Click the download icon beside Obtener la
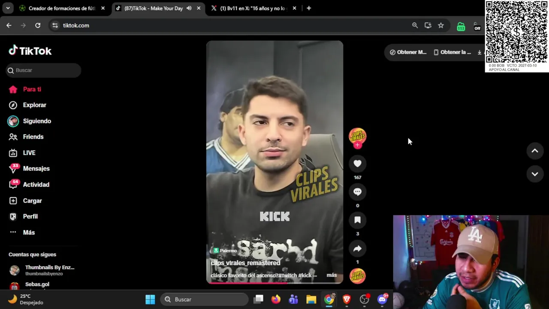549x309 pixels. click(x=480, y=52)
